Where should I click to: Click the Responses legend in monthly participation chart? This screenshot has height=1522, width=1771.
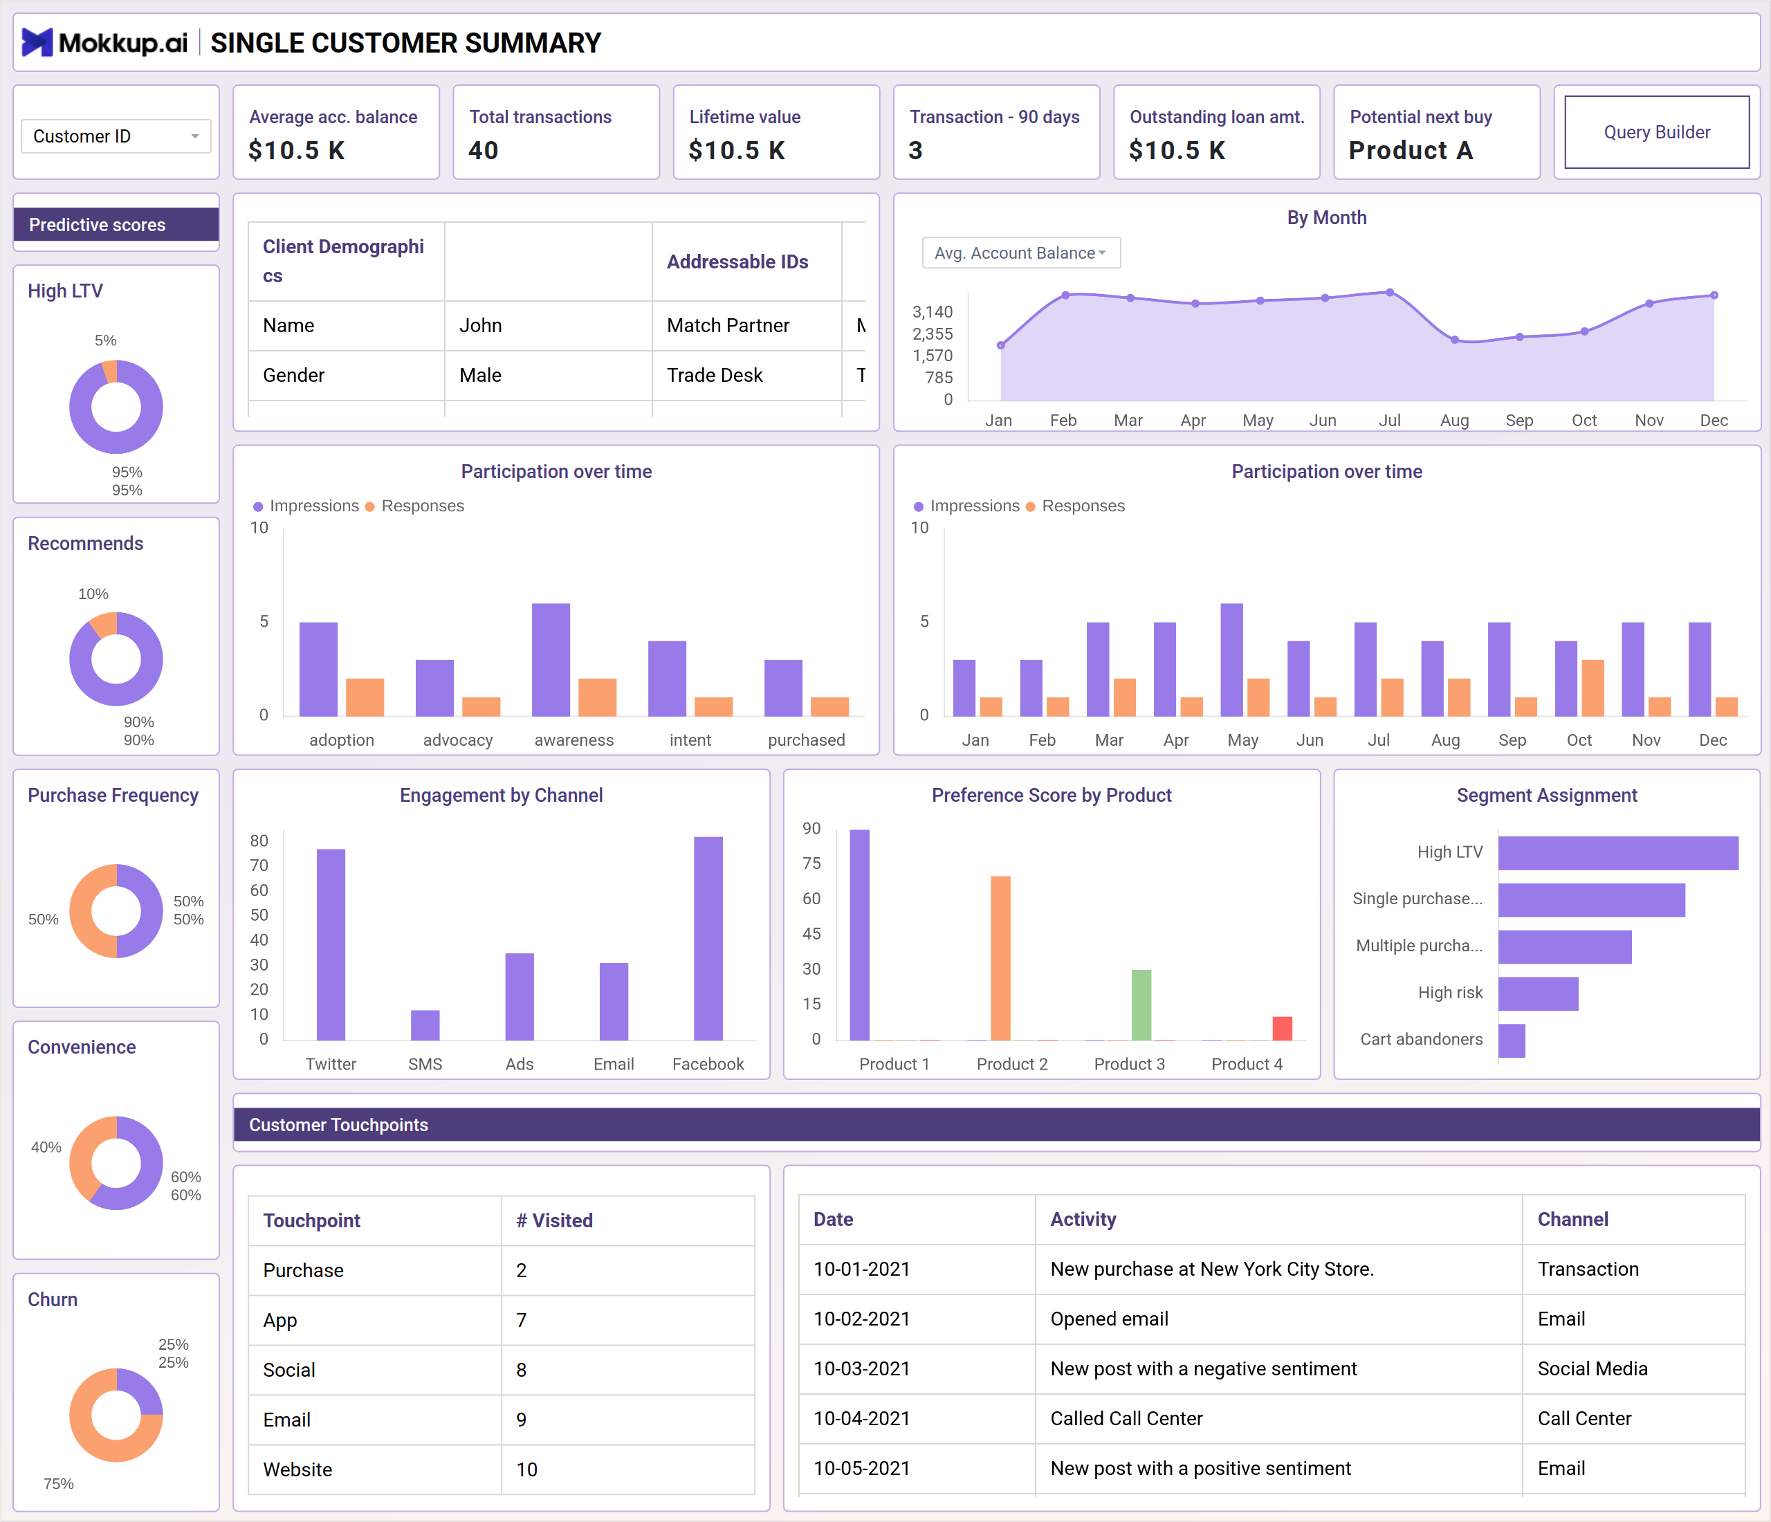click(1075, 506)
